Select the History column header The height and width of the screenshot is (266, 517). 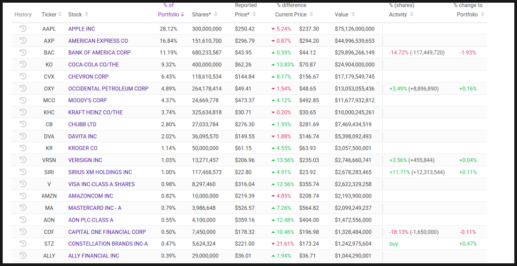click(23, 14)
